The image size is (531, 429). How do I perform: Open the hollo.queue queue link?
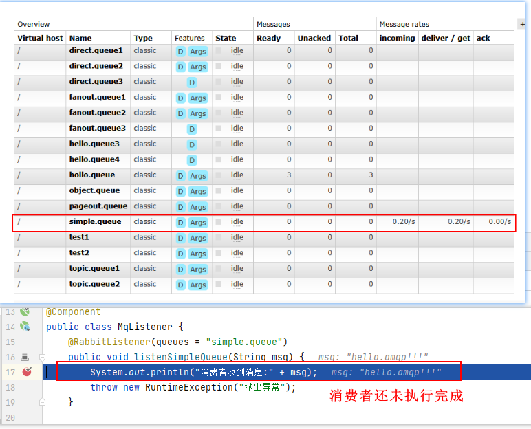coord(92,175)
